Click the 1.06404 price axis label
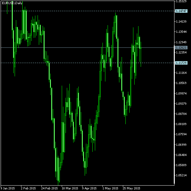 [x=181, y=155]
